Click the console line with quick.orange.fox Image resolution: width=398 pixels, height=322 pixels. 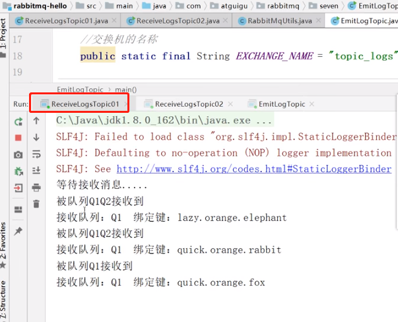pyautogui.click(x=160, y=282)
